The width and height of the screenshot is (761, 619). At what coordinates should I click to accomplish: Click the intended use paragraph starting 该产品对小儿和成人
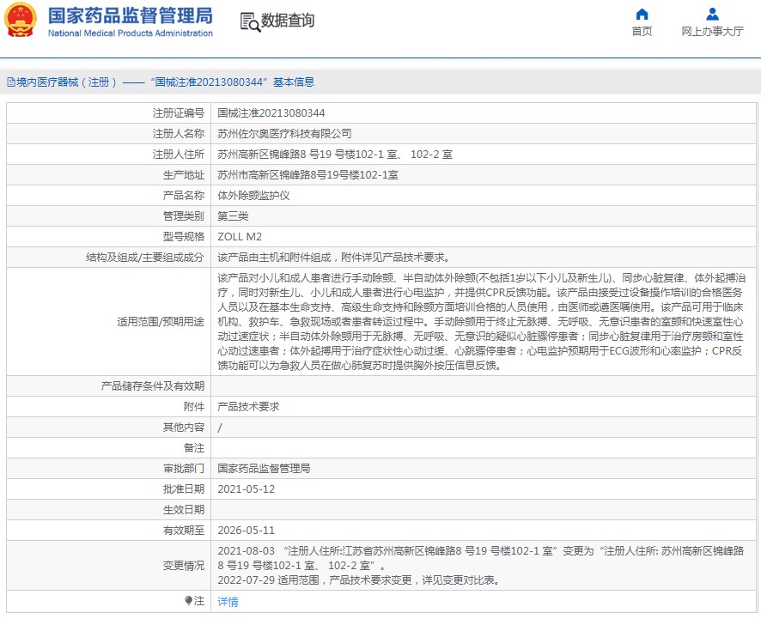point(482,322)
